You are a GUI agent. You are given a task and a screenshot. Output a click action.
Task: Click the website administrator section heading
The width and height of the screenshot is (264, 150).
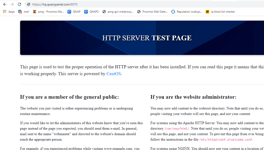(193, 97)
